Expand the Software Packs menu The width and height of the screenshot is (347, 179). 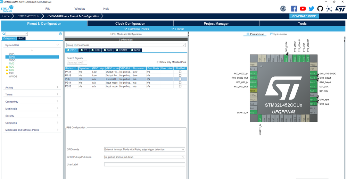(137, 29)
